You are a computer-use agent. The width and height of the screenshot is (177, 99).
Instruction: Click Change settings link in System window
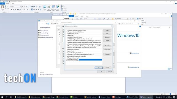pos(135,53)
